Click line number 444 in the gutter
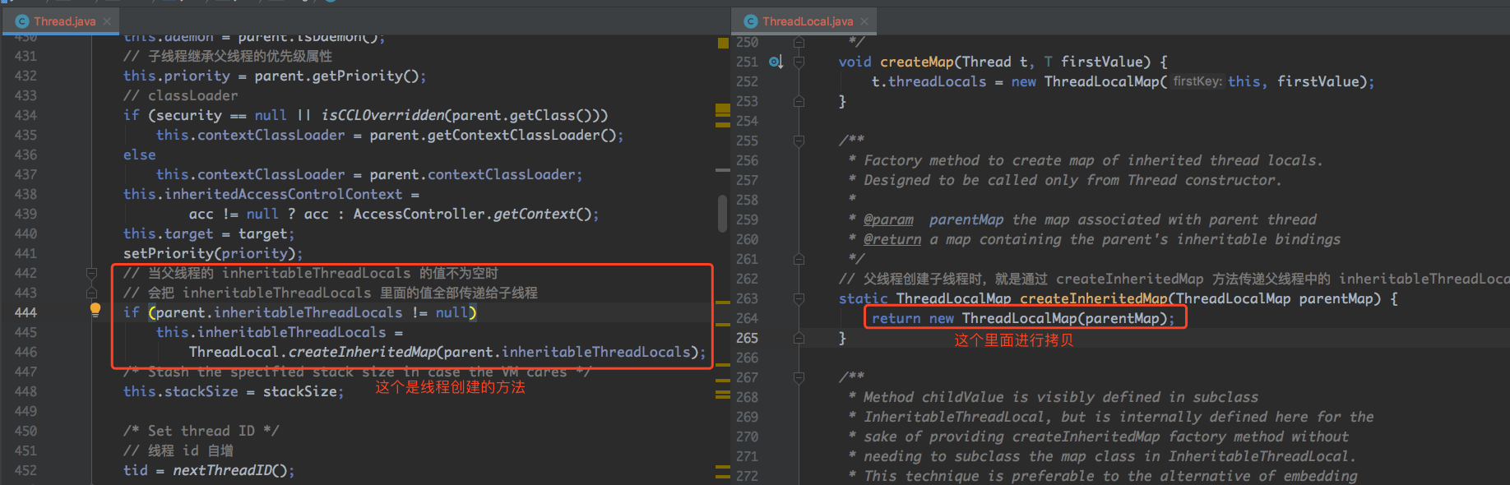The height and width of the screenshot is (485, 1510). click(x=25, y=312)
